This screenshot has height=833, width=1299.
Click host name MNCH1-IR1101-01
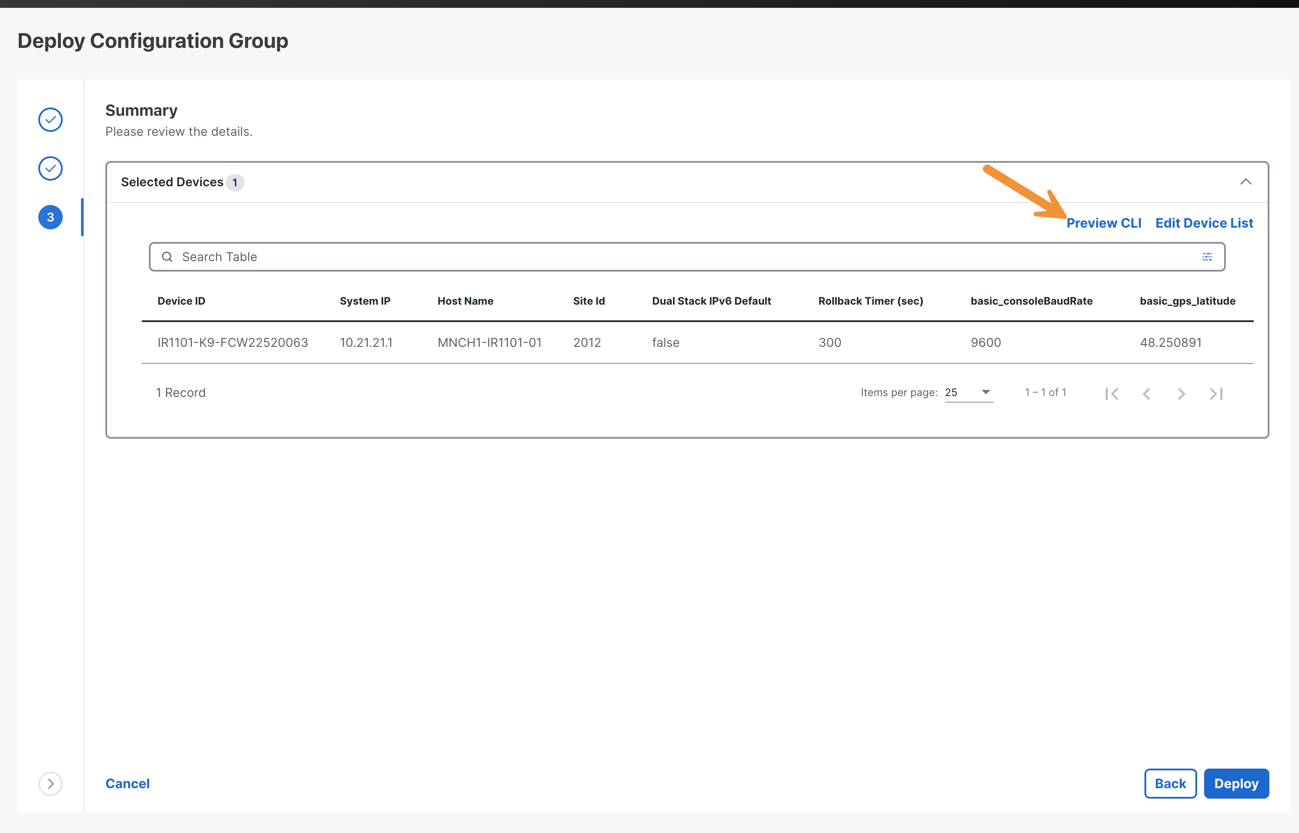click(x=489, y=343)
